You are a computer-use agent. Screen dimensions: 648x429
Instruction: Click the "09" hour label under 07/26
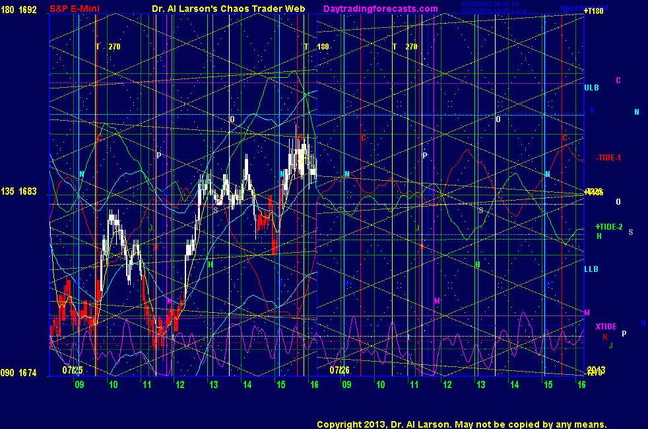pos(346,385)
